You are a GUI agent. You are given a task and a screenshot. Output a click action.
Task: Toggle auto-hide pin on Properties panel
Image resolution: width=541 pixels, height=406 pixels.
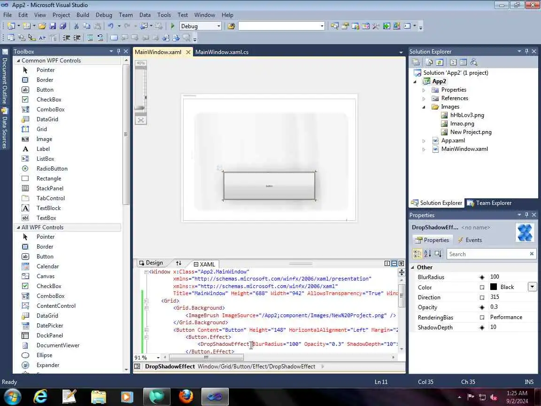coord(526,215)
